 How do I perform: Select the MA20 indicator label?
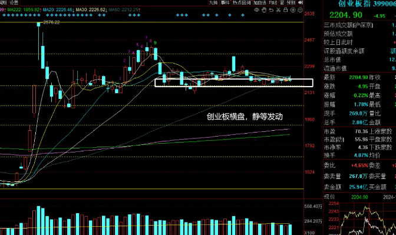[x=58, y=9]
